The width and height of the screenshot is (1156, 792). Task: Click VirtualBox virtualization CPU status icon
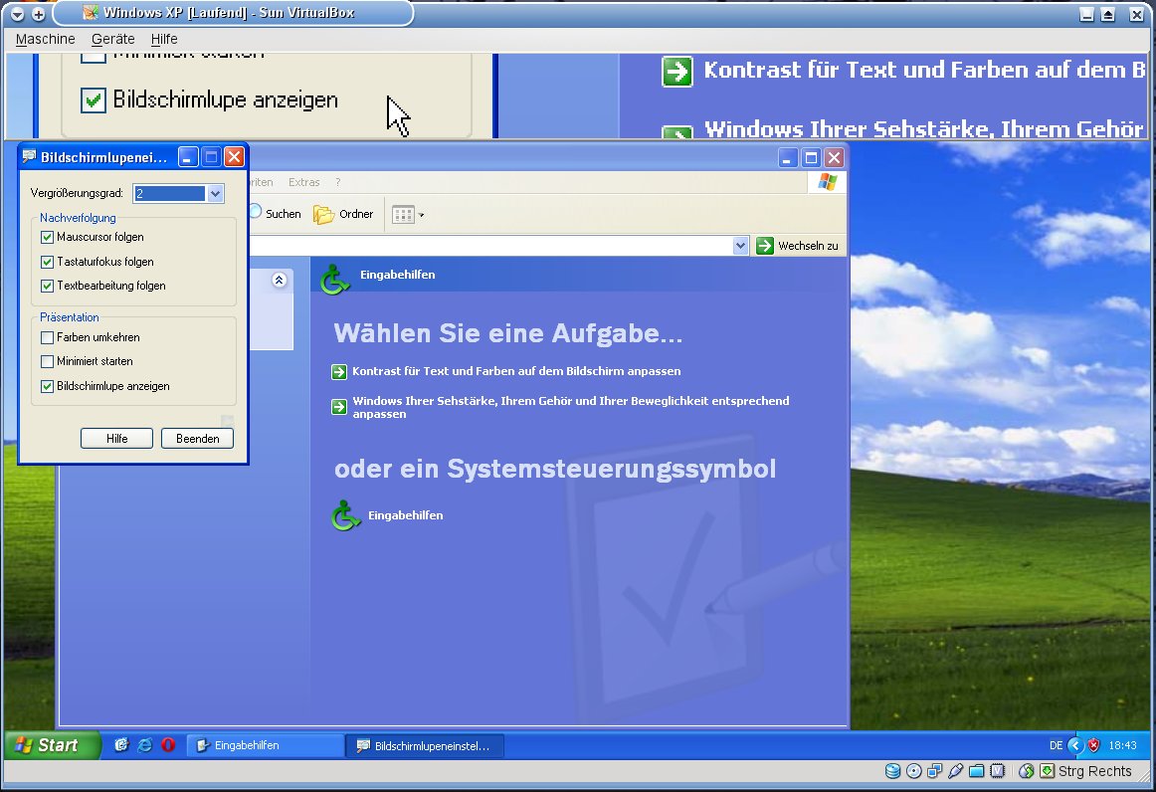point(998,771)
